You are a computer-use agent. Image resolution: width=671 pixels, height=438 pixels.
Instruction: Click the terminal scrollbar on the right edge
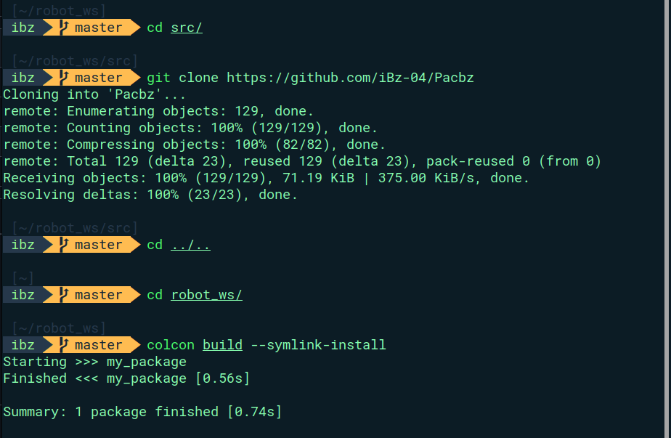coord(667,219)
